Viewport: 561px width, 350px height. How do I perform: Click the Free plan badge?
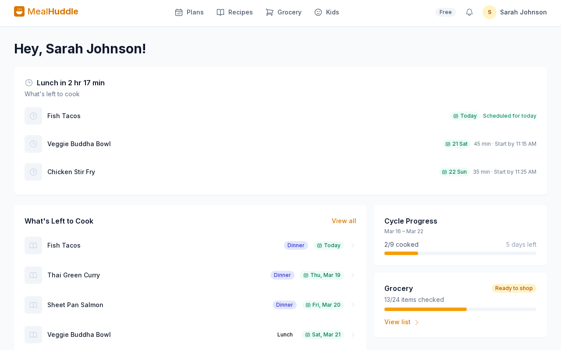pos(445,12)
